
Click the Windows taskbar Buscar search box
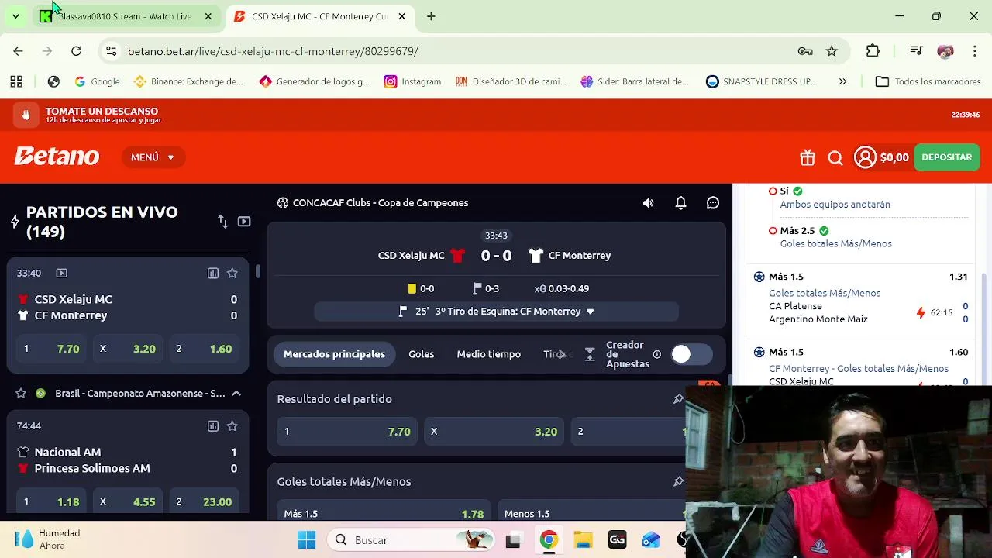click(x=411, y=540)
